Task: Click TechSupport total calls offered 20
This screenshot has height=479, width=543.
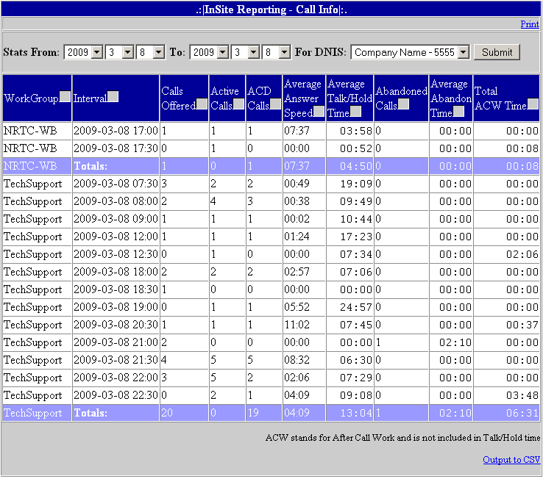Action: [x=184, y=413]
